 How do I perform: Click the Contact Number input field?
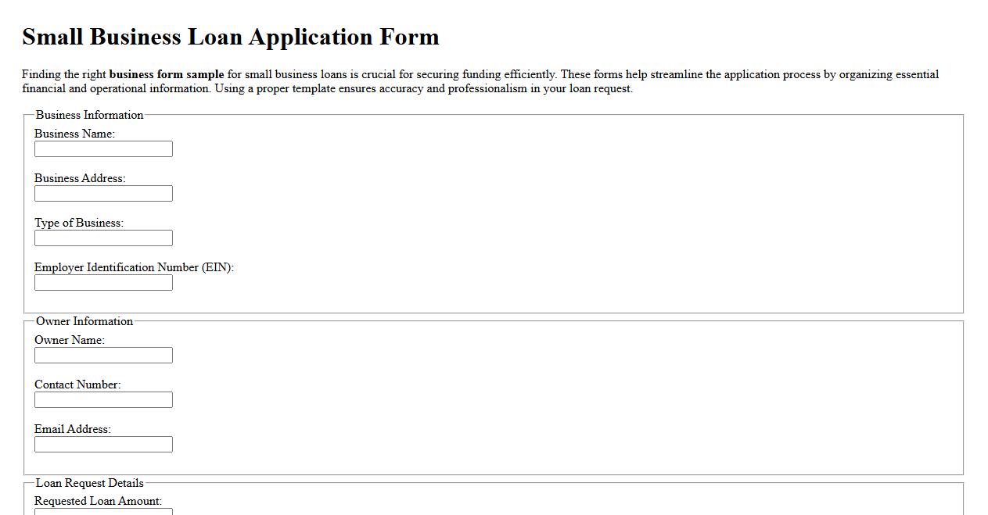coord(102,399)
